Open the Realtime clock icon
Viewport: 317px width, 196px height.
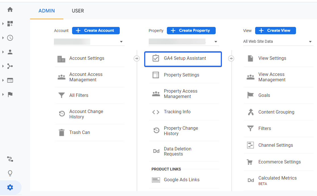tap(10, 38)
